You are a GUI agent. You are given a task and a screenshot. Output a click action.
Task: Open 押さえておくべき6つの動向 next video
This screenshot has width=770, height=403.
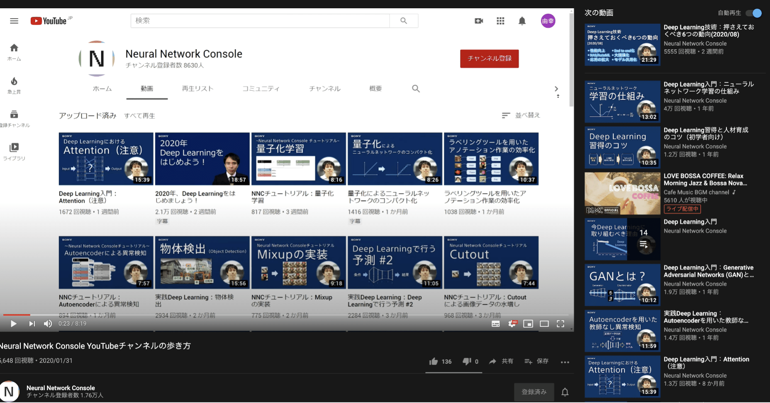pyautogui.click(x=622, y=44)
